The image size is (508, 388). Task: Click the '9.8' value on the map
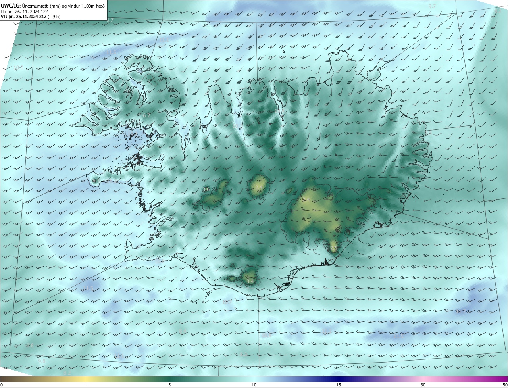click(x=42, y=361)
